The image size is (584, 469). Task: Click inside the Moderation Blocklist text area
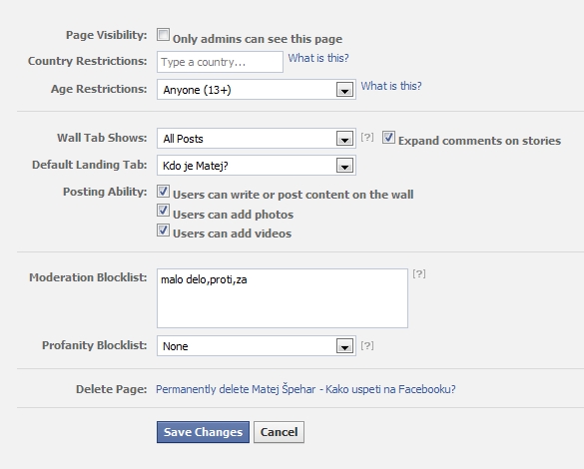point(283,298)
